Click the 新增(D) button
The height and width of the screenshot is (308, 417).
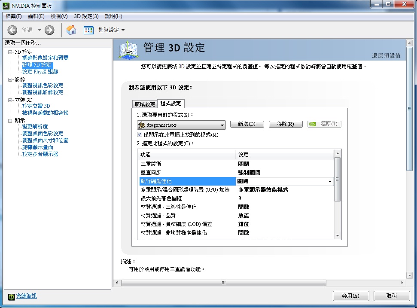247,124
